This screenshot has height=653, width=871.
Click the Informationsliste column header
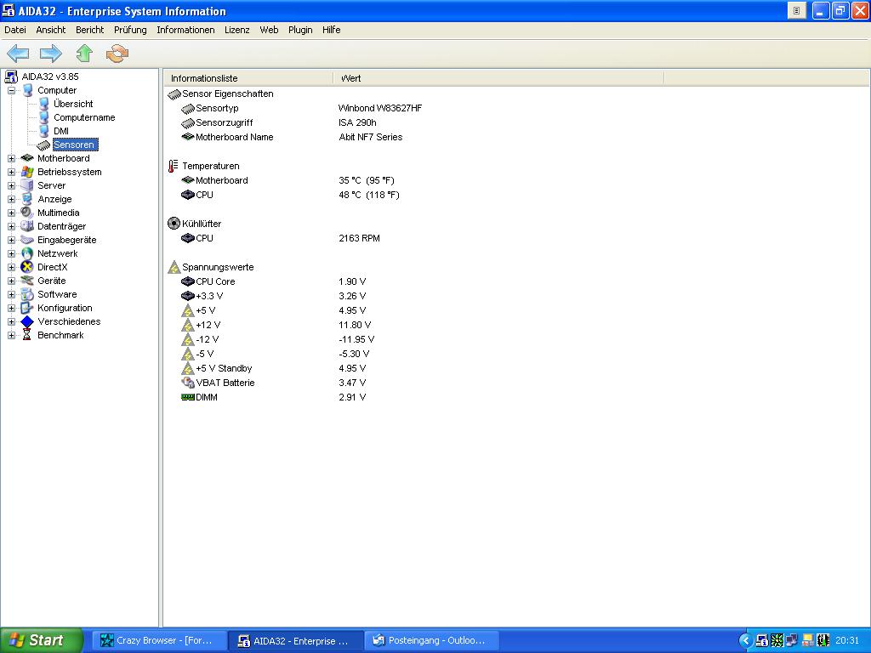tap(248, 78)
